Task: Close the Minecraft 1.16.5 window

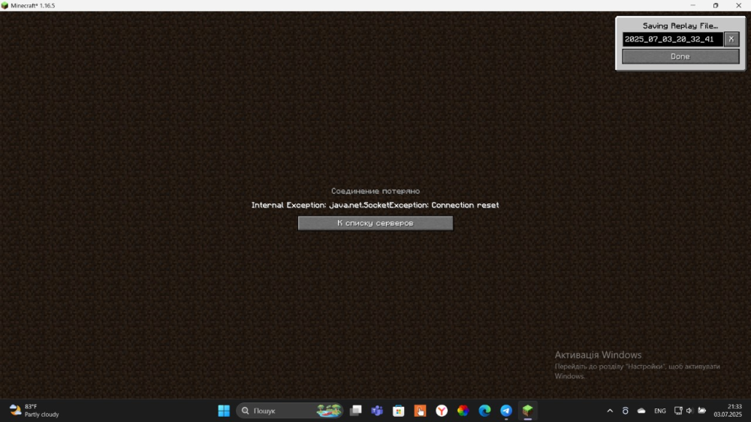Action: click(x=738, y=5)
